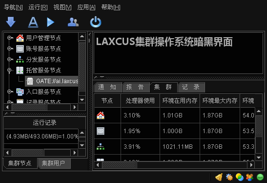Expand the 用户管理节点 tree node
The image size is (267, 183).
click(10, 38)
